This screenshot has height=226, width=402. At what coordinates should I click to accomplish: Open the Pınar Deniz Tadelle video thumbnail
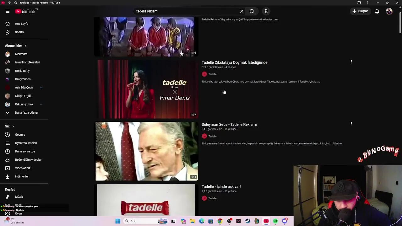[x=147, y=89]
